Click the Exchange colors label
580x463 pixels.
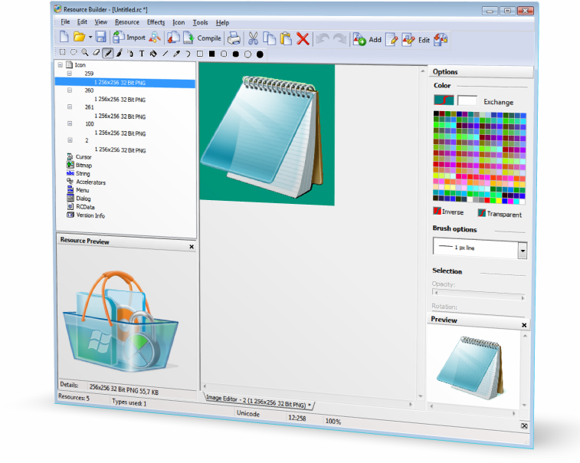click(x=498, y=102)
